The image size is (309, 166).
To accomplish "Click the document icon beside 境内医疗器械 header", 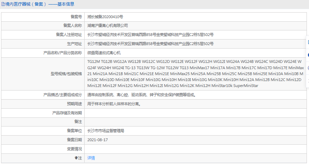I will (3, 4).
